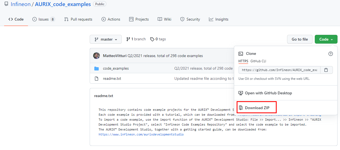The height and width of the screenshot is (150, 340).
Task: Open the infineon.com/aurixdevelopmentstudio link
Action: (x=141, y=134)
